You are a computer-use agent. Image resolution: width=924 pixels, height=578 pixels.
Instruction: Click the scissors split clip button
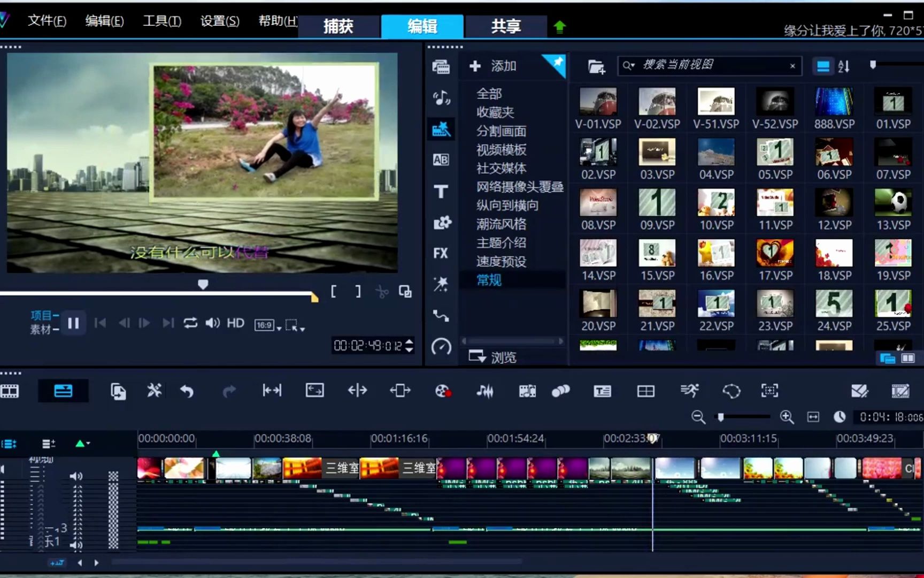pyautogui.click(x=381, y=292)
